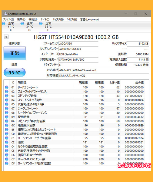Click status dot for C2 温度
The width and height of the screenshot is (153, 182).
[7, 142]
